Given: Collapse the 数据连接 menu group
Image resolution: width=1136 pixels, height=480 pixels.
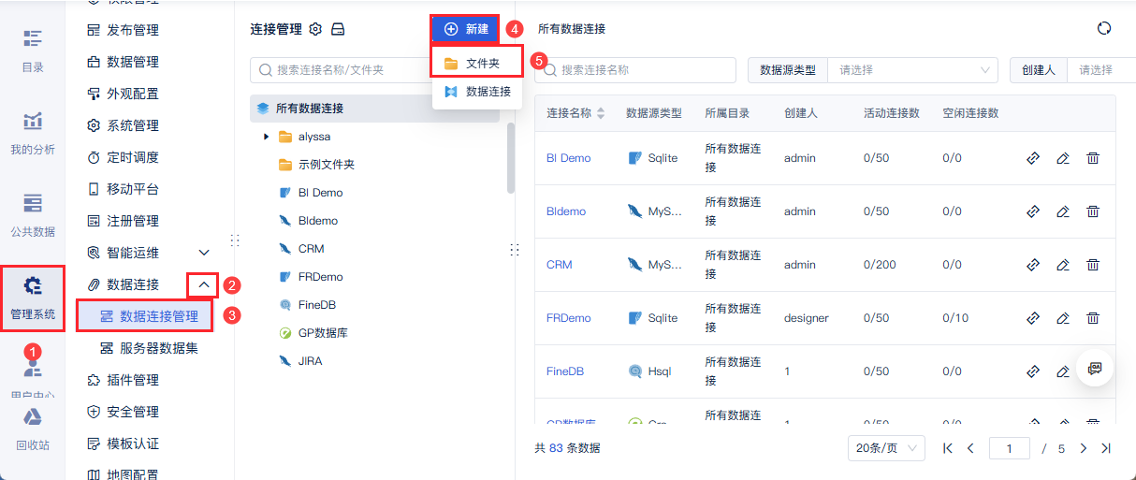Looking at the screenshot, I should [205, 284].
